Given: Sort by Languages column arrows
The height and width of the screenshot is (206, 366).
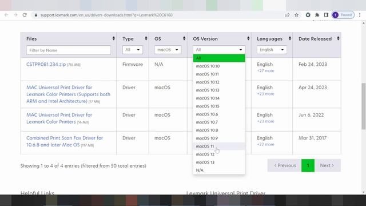Looking at the screenshot, I should pyautogui.click(x=290, y=38).
